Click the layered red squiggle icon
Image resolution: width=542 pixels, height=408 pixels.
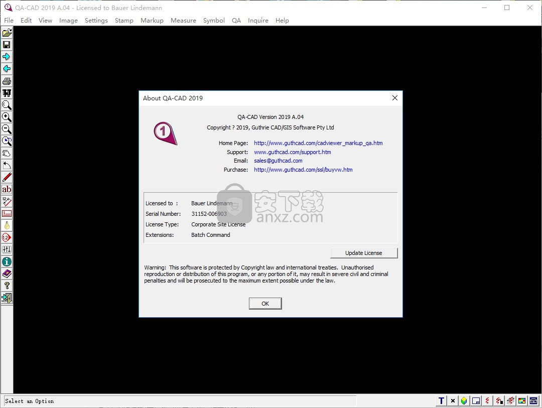tap(510, 401)
